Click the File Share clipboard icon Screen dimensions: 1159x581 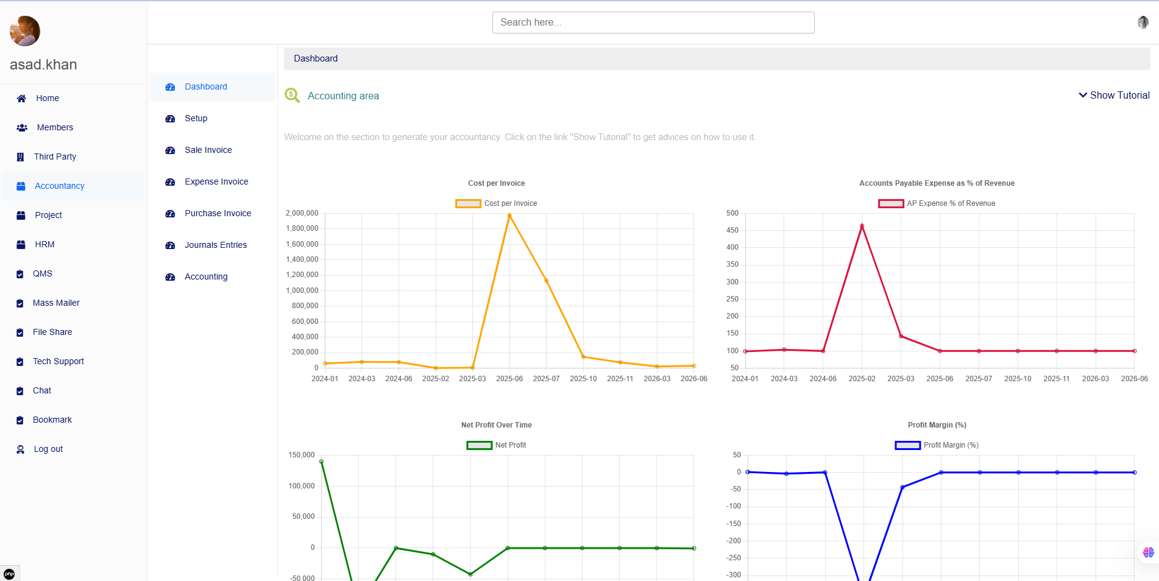click(20, 333)
